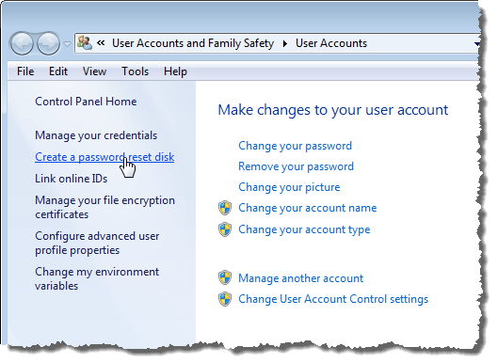Click Change User Account Control settings link
The image size is (497, 363).
click(333, 299)
